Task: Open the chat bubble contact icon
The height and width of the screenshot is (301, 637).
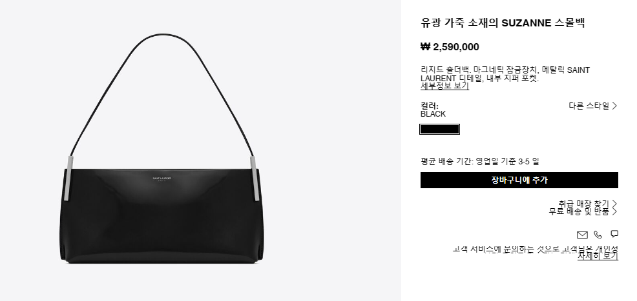Action: click(614, 234)
